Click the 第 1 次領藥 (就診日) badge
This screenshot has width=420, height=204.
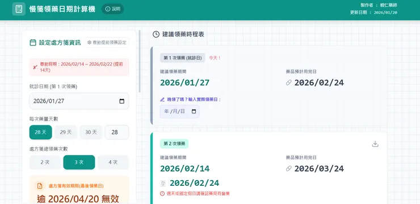click(x=183, y=58)
